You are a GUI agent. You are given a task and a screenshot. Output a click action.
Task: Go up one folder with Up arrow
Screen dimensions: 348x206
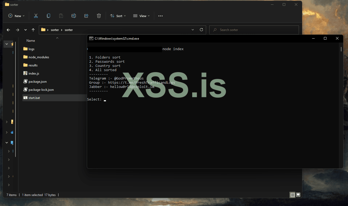pyautogui.click(x=33, y=30)
